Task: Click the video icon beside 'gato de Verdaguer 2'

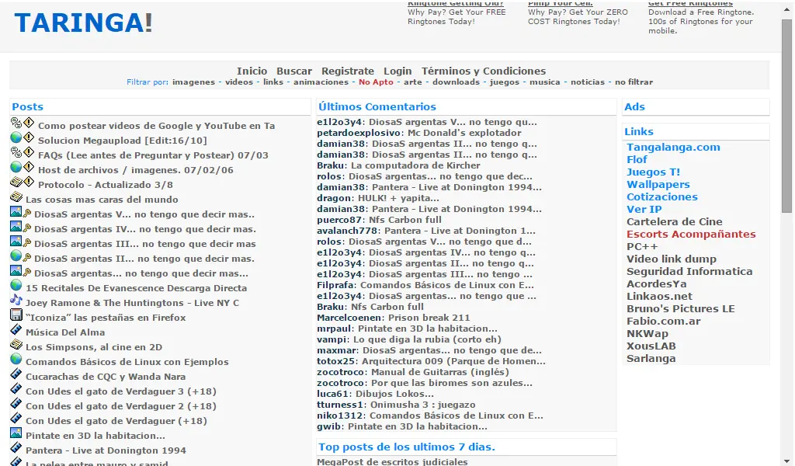Action: (x=16, y=402)
